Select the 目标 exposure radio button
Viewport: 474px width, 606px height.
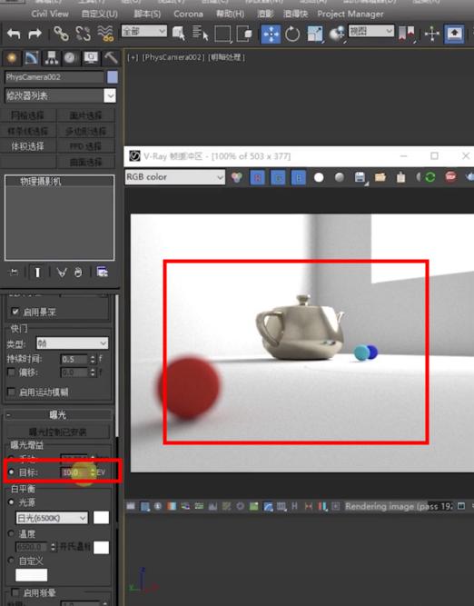12,472
